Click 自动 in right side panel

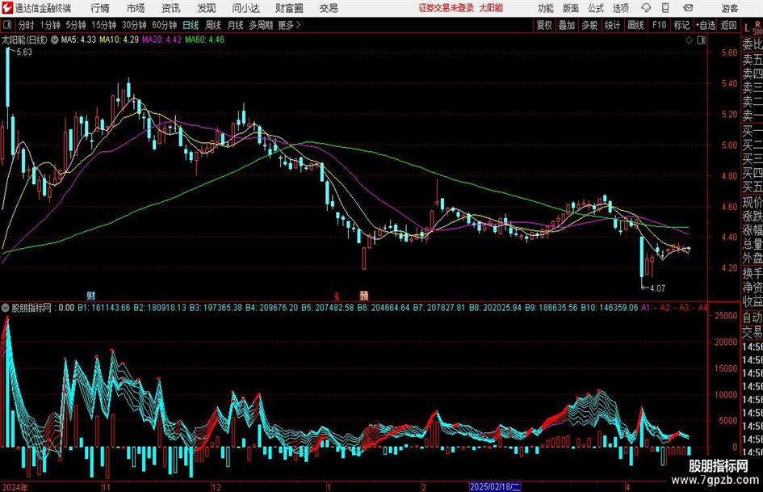(753, 317)
